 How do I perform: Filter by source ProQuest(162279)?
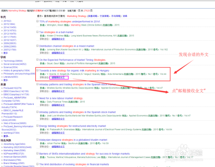(x=12, y=88)
